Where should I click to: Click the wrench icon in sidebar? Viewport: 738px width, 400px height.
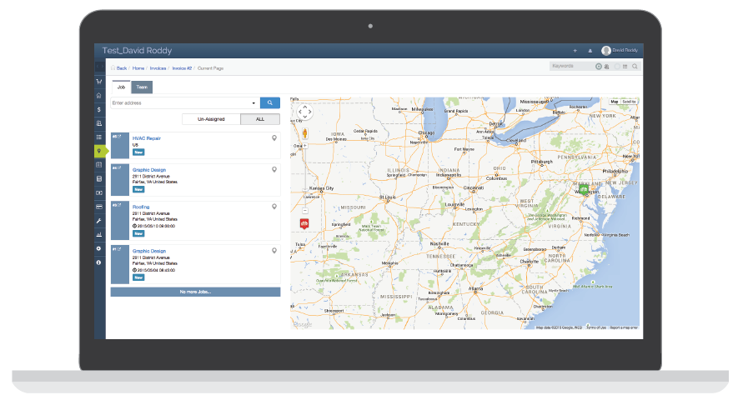click(99, 221)
